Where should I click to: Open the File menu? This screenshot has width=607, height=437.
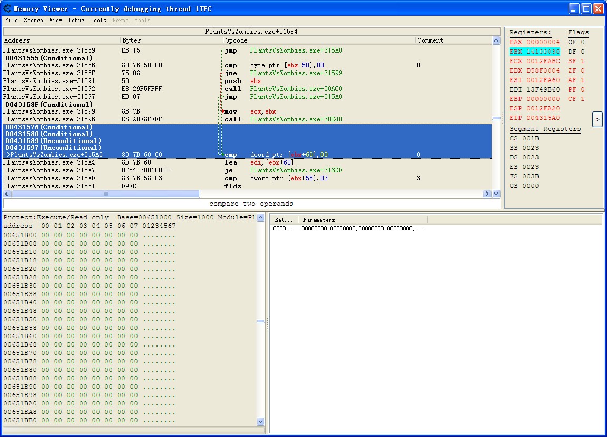pos(11,20)
